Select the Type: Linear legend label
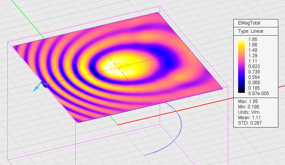The height and width of the screenshot is (165, 285). pos(251,31)
